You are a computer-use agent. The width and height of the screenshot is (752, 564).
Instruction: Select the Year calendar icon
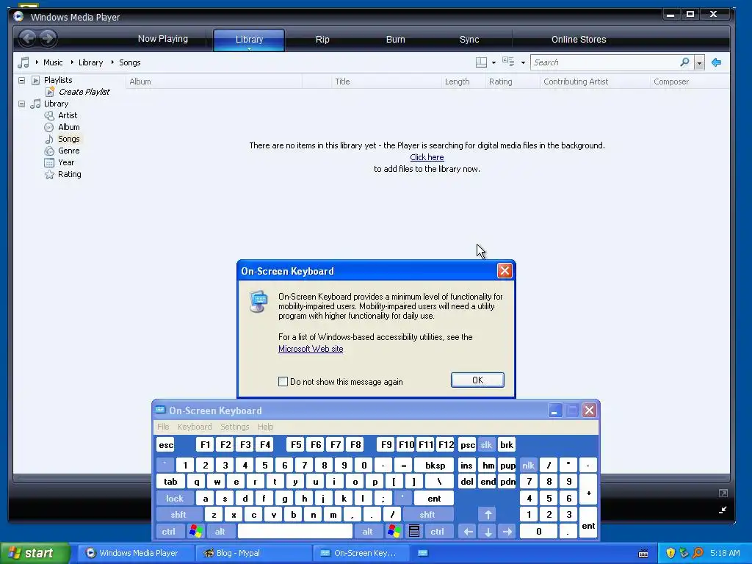point(49,162)
